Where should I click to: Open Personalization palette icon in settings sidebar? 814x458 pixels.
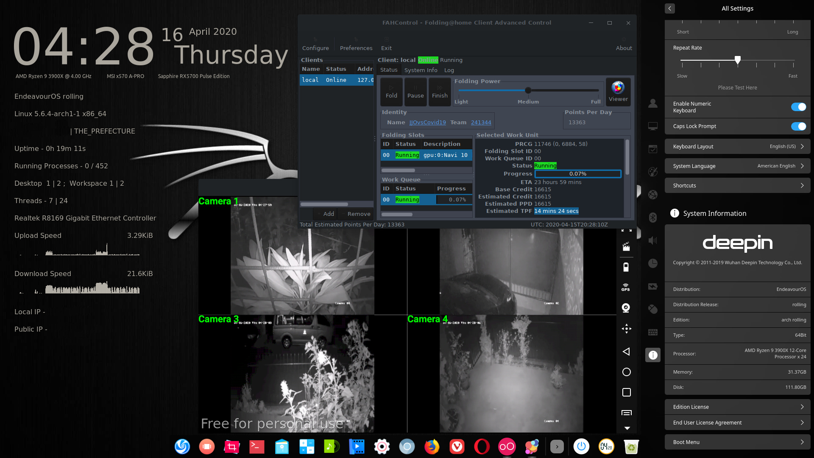653,172
